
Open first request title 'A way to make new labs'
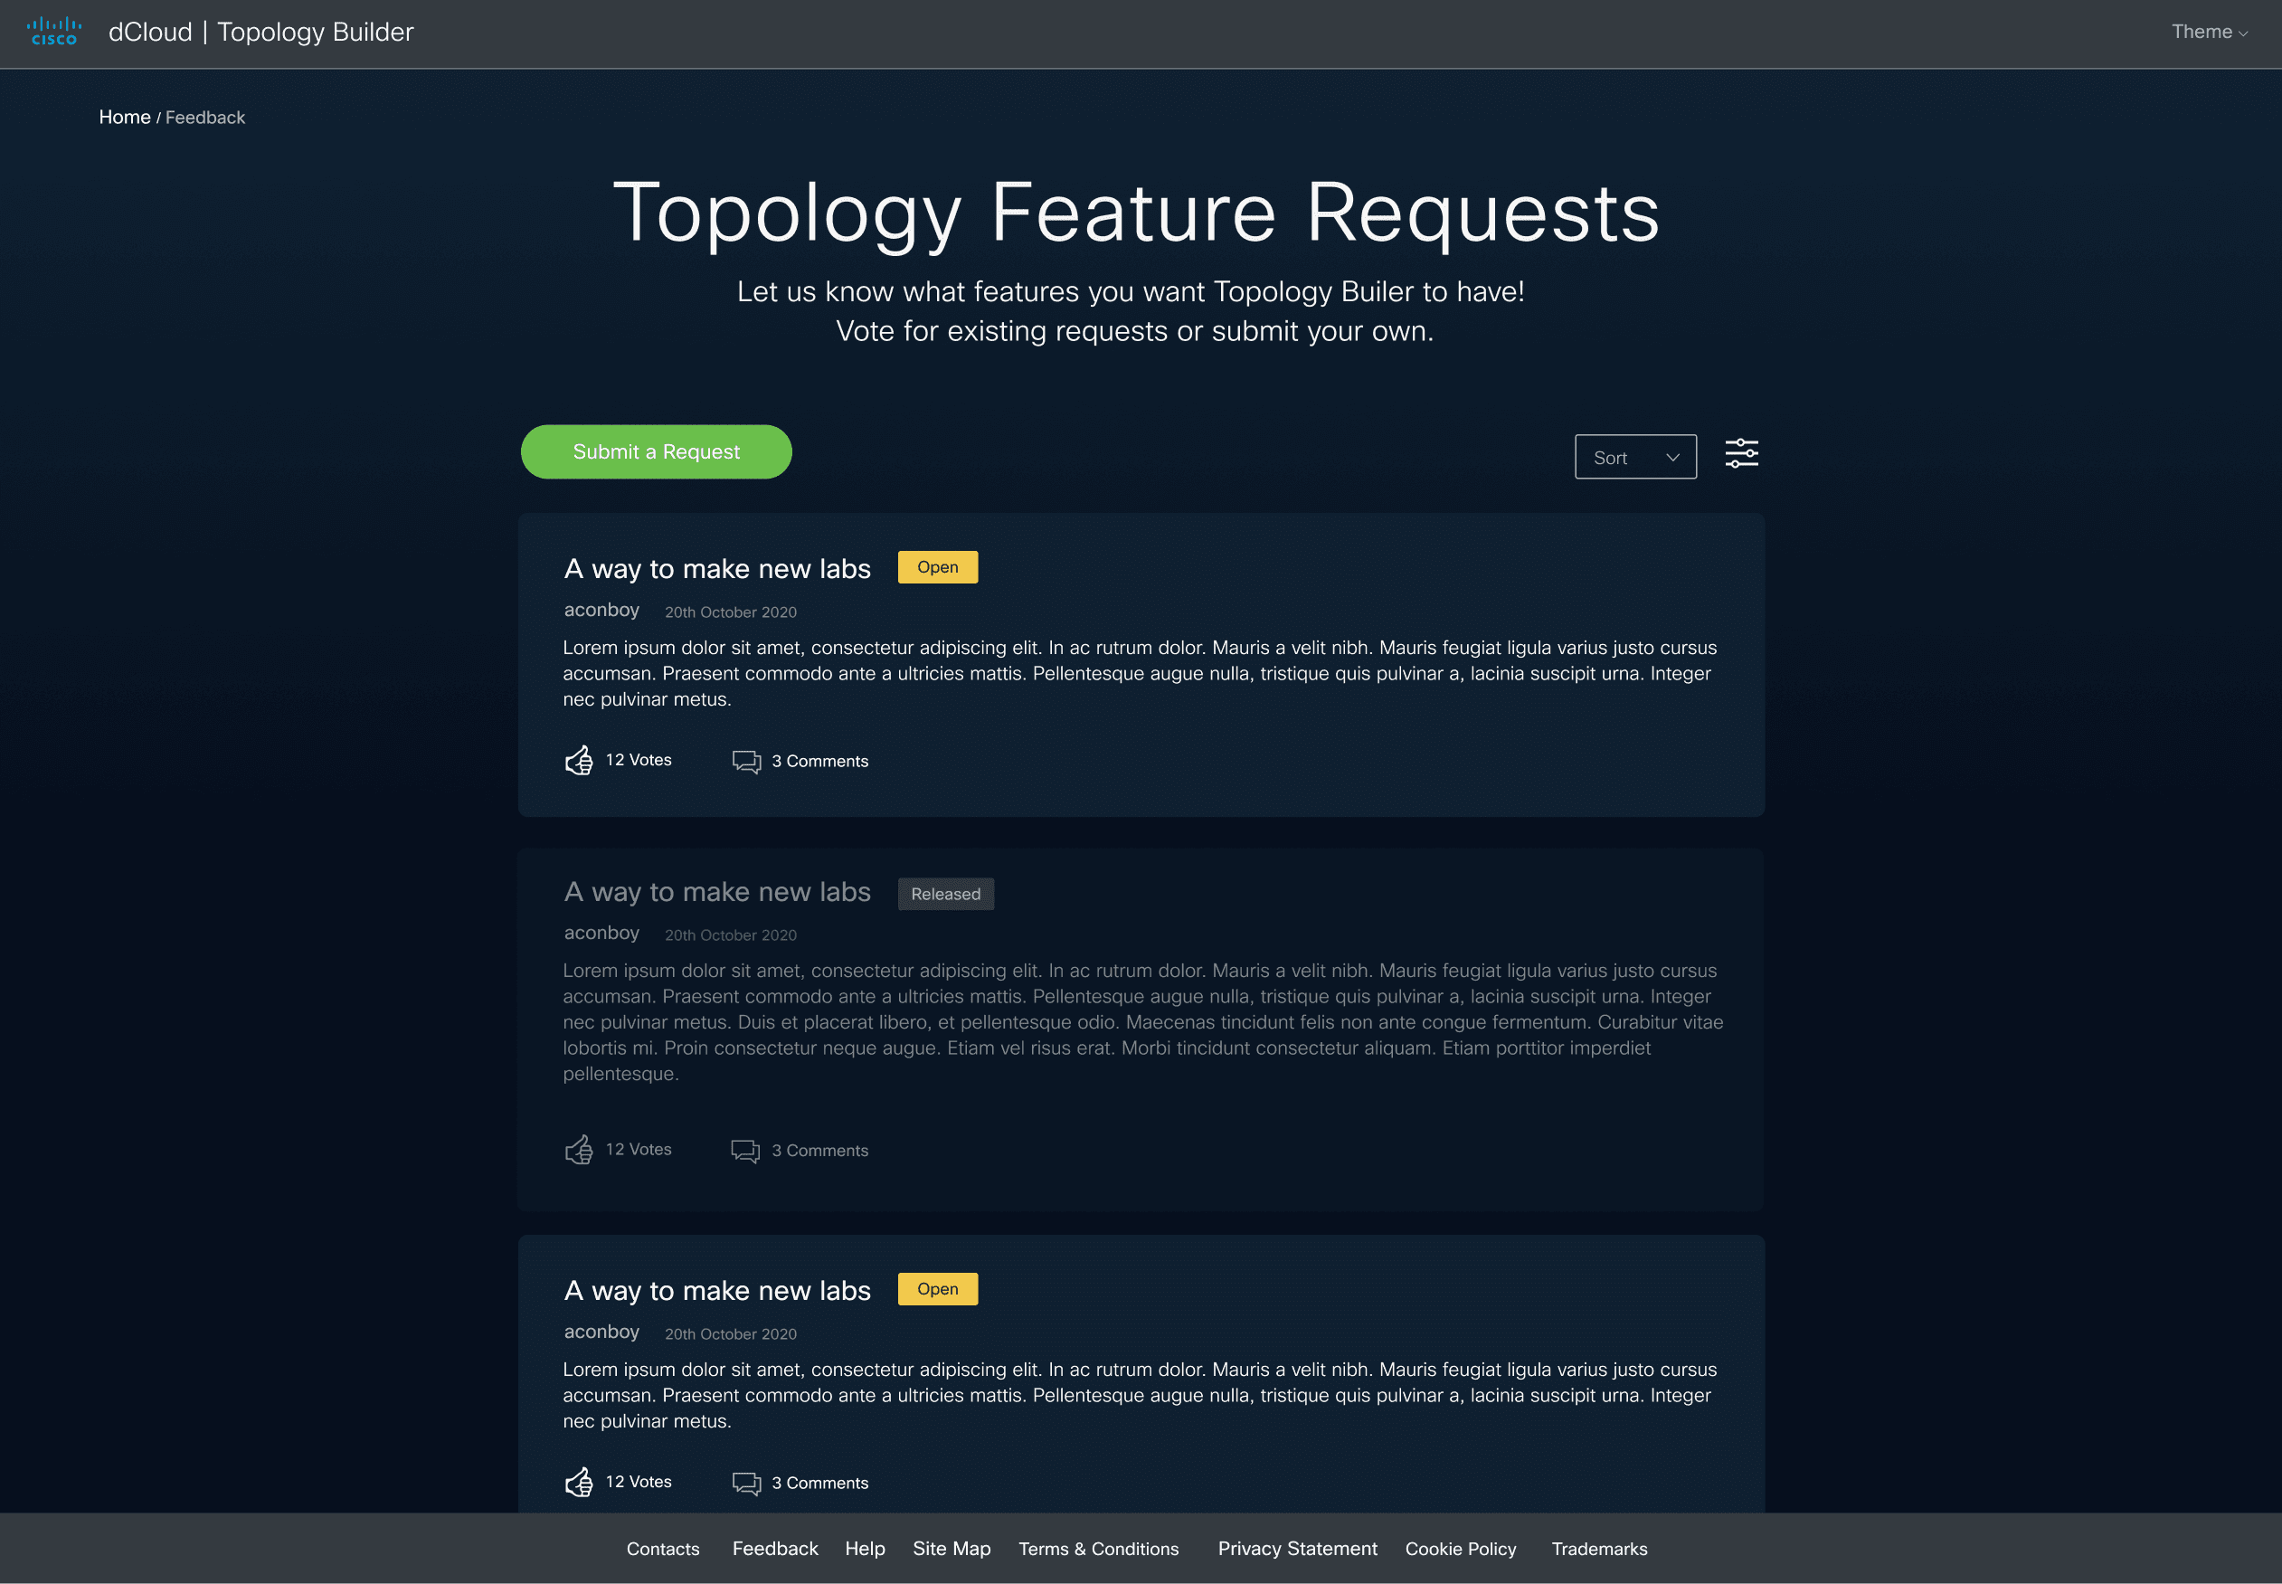[717, 569]
